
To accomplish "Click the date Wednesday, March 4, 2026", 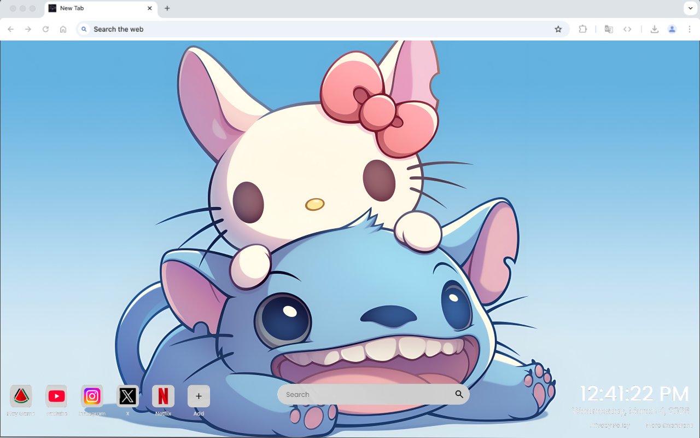I will point(631,411).
